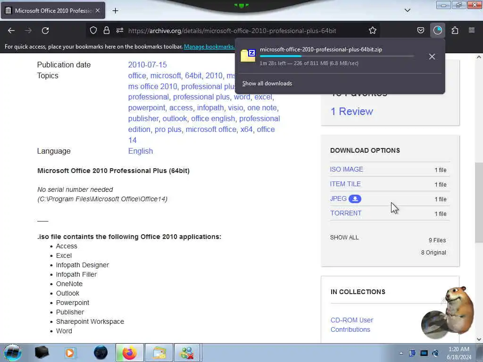This screenshot has height=362, width=483.
Task: Download the ITEM TILE option
Action: [345, 184]
